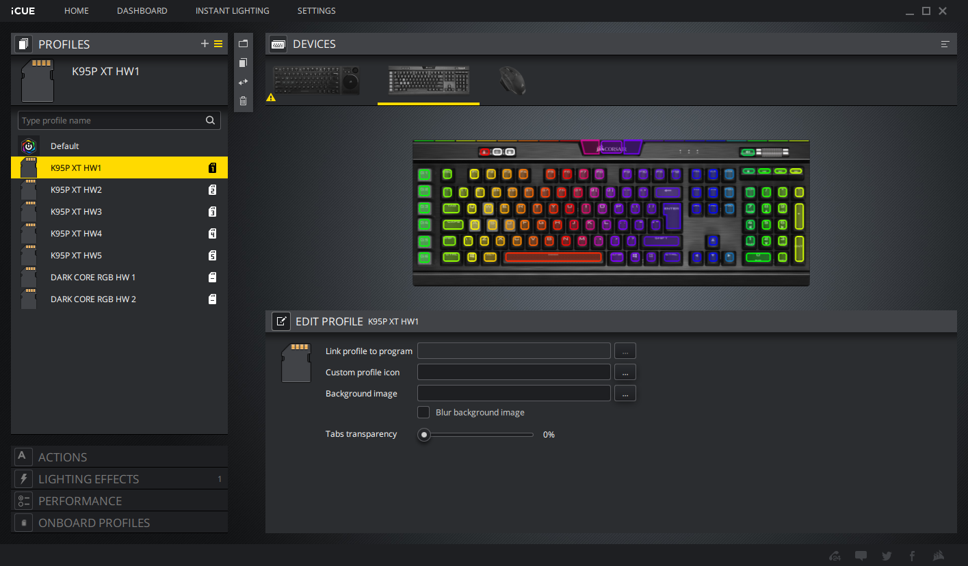Click the Profiles panel header icon
Viewport: 968px width, 566px height.
point(24,44)
